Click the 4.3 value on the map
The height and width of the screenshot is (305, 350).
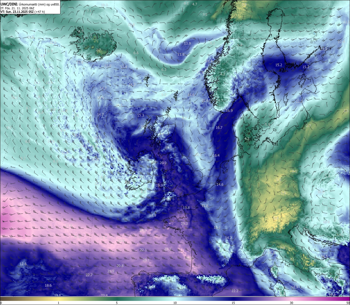point(247,139)
